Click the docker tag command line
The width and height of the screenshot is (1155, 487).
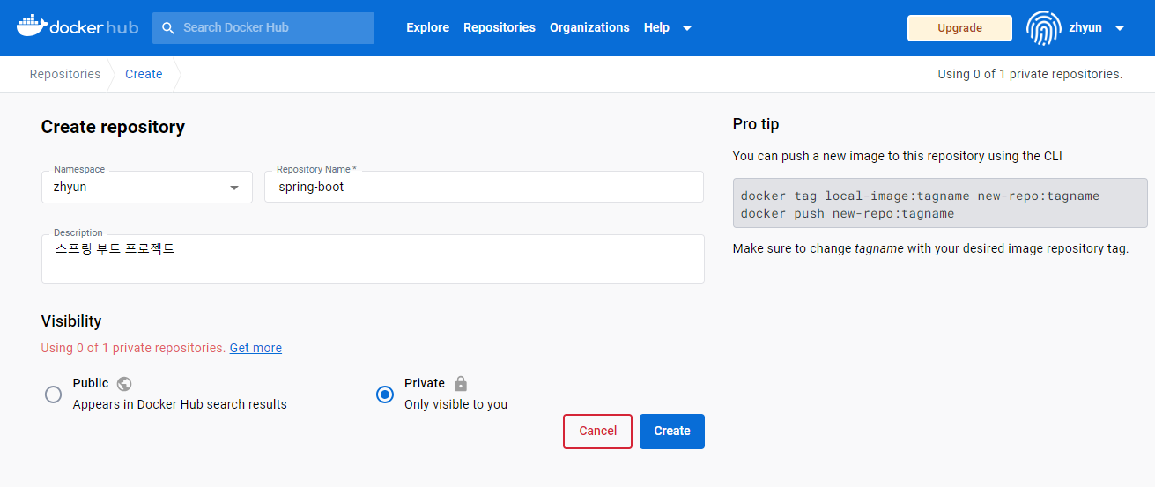coord(920,196)
